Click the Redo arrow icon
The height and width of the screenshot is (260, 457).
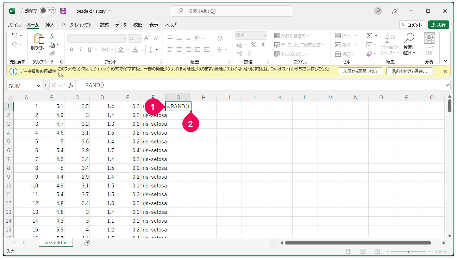(x=15, y=44)
